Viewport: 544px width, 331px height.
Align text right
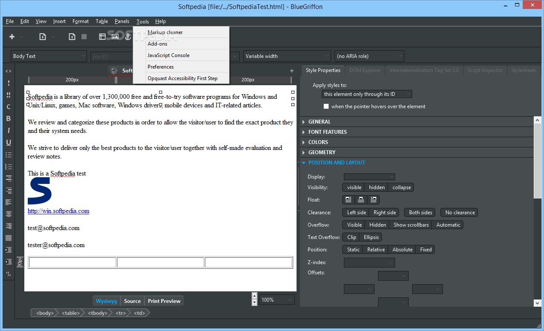pos(9,226)
